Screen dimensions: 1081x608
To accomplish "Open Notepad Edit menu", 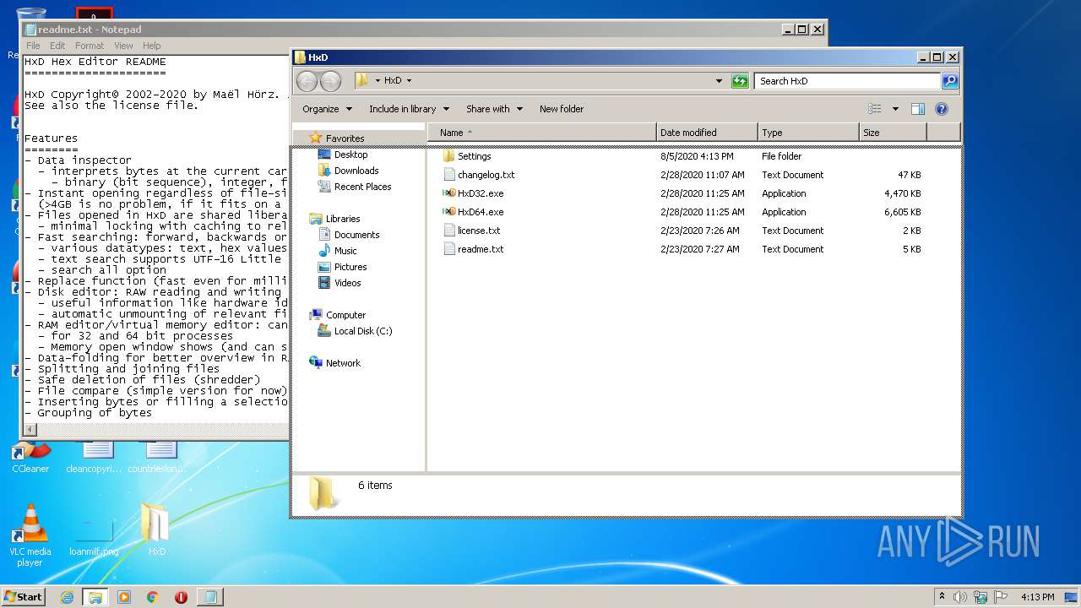I will click(57, 46).
